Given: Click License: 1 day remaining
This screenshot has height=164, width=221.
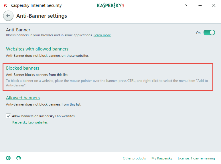Looking at the screenshot, I should click(x=196, y=158).
